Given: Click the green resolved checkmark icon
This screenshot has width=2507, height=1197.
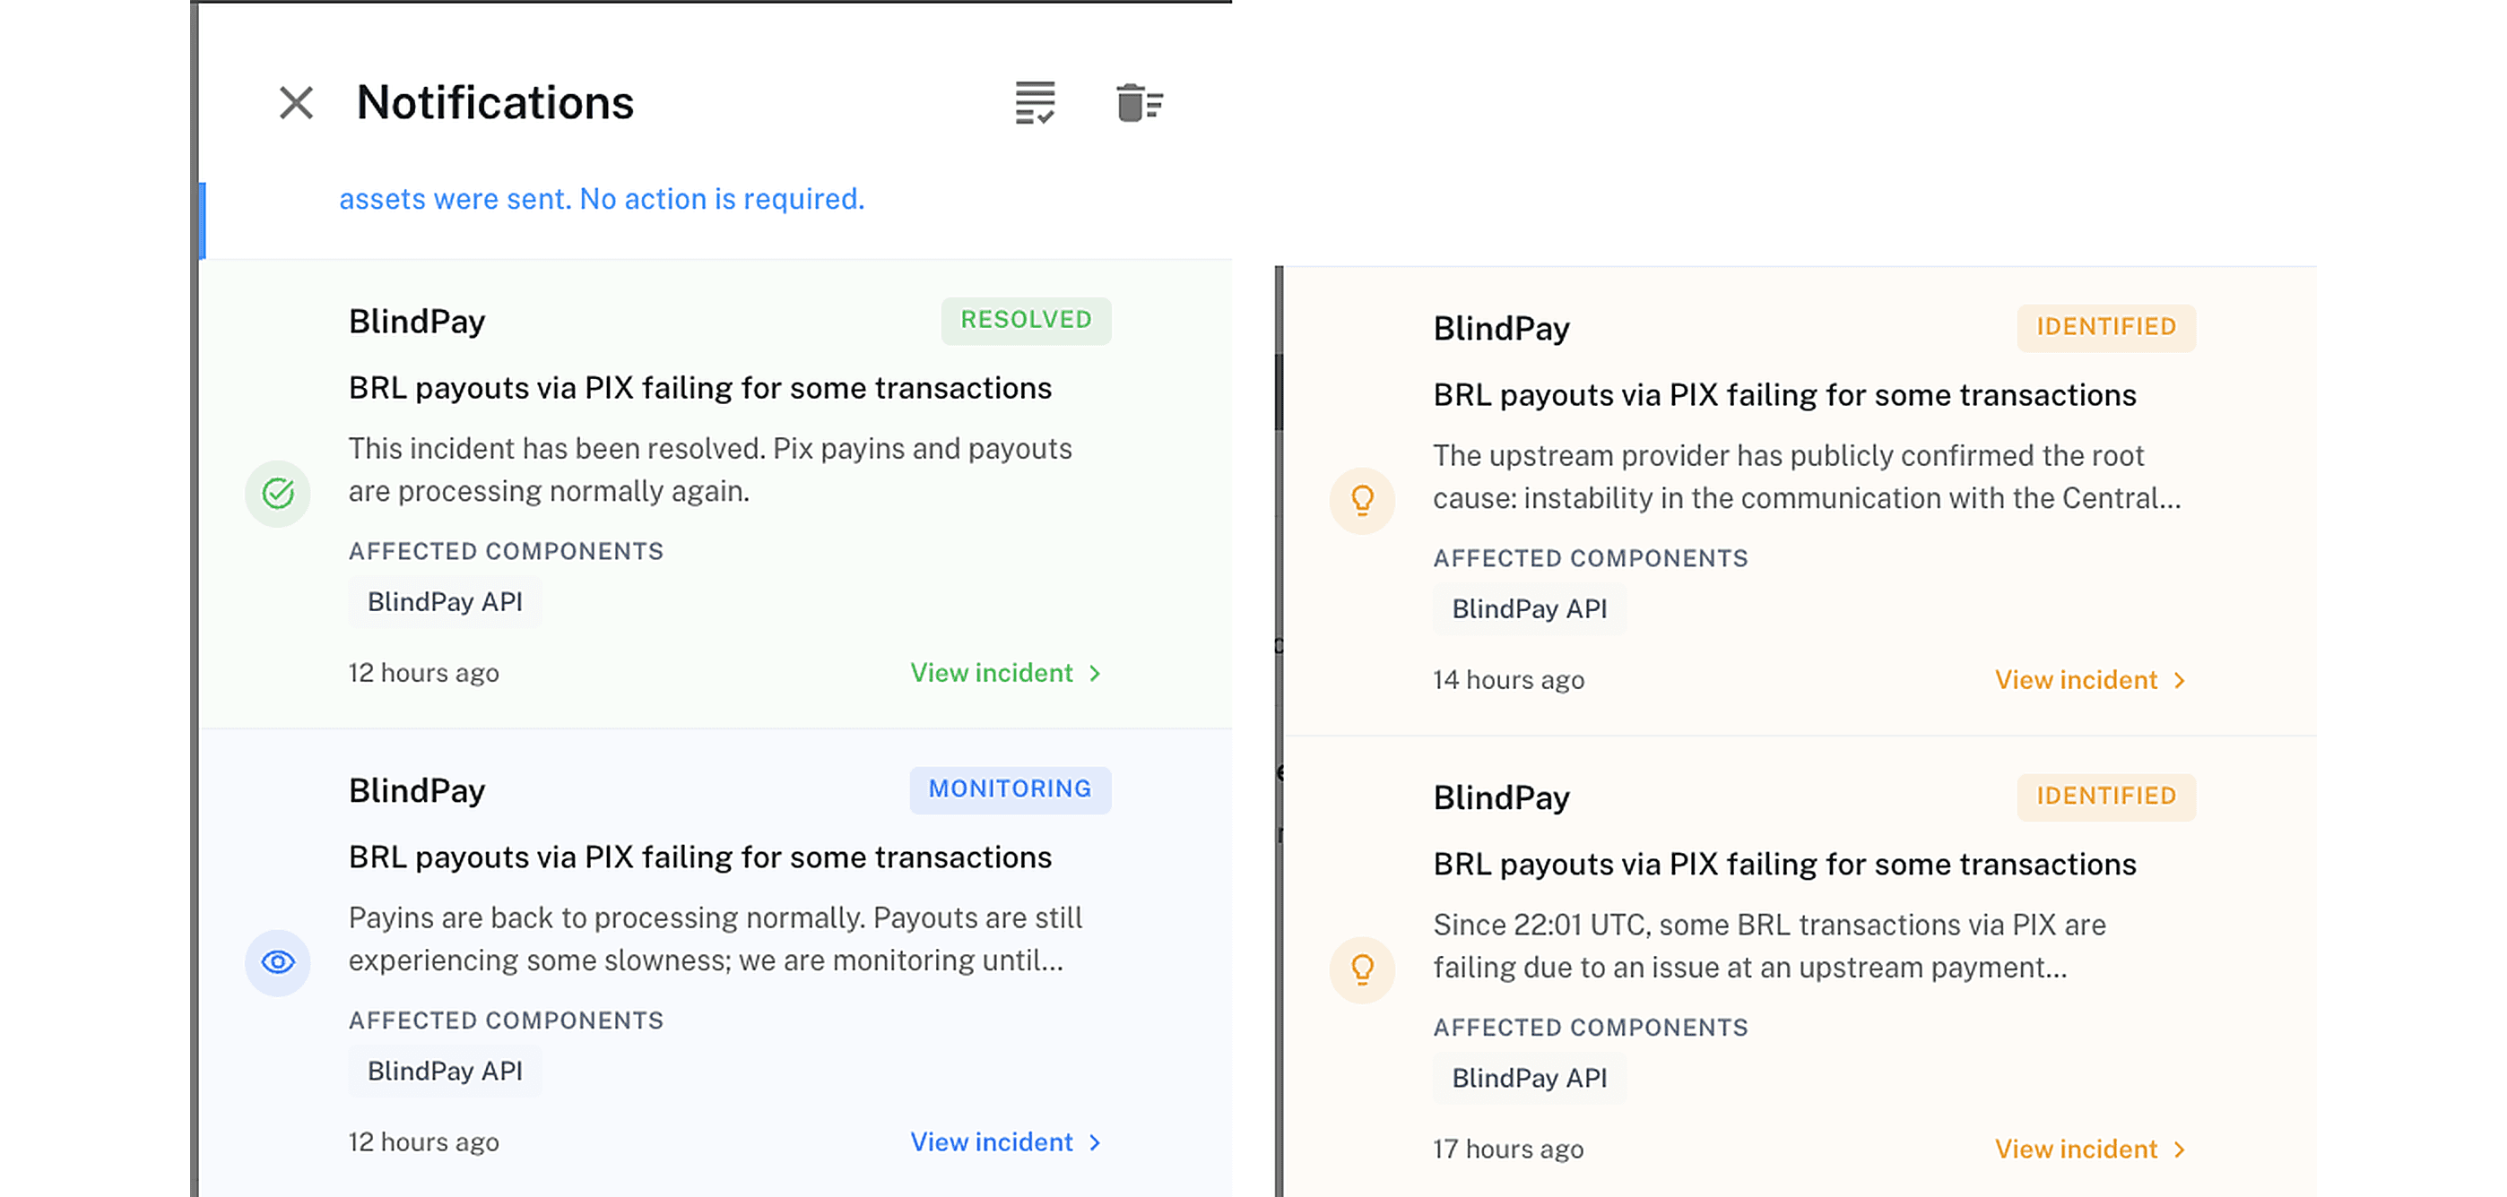Looking at the screenshot, I should (278, 494).
